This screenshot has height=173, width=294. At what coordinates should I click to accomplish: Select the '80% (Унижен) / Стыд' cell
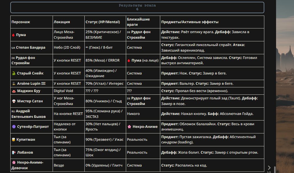[105, 101]
